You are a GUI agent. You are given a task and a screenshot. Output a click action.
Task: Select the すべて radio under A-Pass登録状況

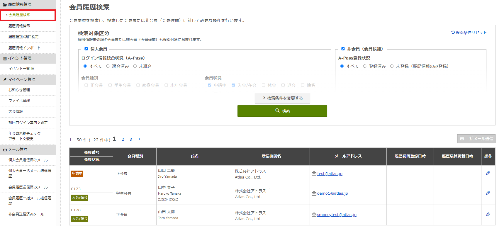(x=342, y=66)
